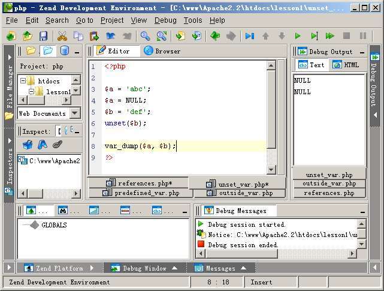Cut selection with the scissors icon
Viewport: 384px width, 291px height.
pyautogui.click(x=62, y=37)
